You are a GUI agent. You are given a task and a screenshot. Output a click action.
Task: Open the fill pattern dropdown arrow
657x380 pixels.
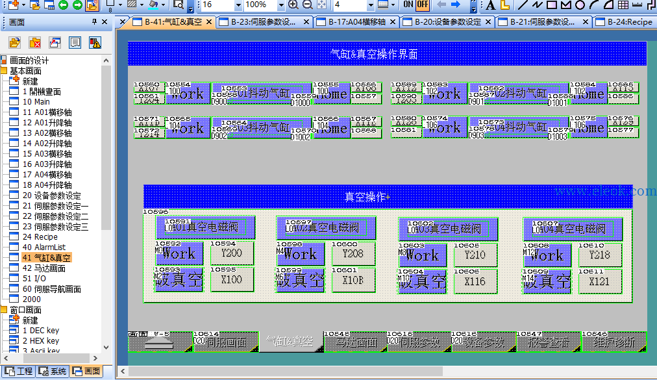(x=142, y=5)
